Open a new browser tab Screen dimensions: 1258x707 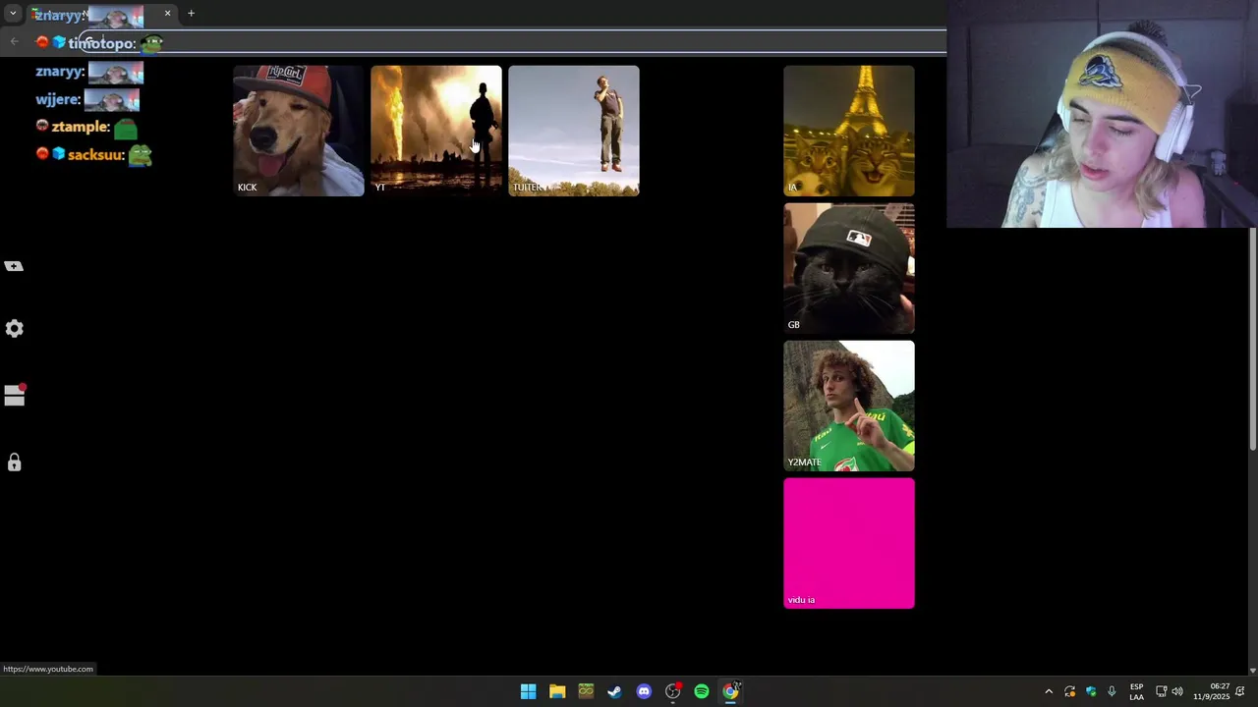coord(191,14)
